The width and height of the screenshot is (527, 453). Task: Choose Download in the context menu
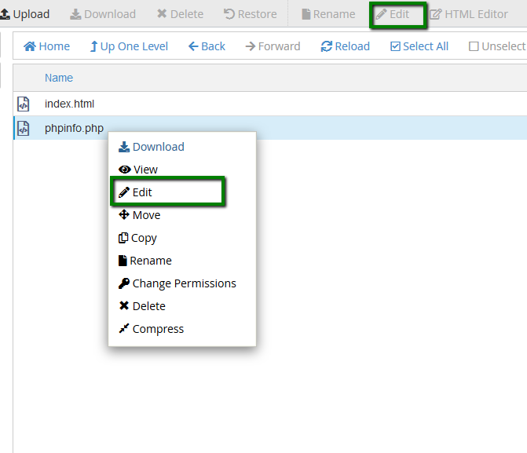click(x=152, y=147)
